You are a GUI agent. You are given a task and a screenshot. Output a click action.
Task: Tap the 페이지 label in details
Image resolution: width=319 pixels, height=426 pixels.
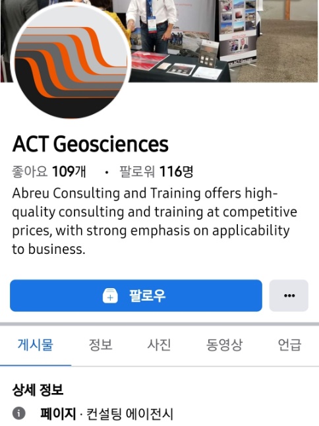pos(58,414)
